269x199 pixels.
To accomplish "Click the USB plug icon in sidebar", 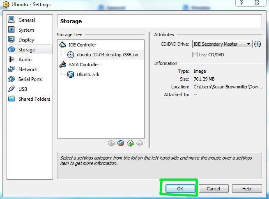I will click(11, 89).
